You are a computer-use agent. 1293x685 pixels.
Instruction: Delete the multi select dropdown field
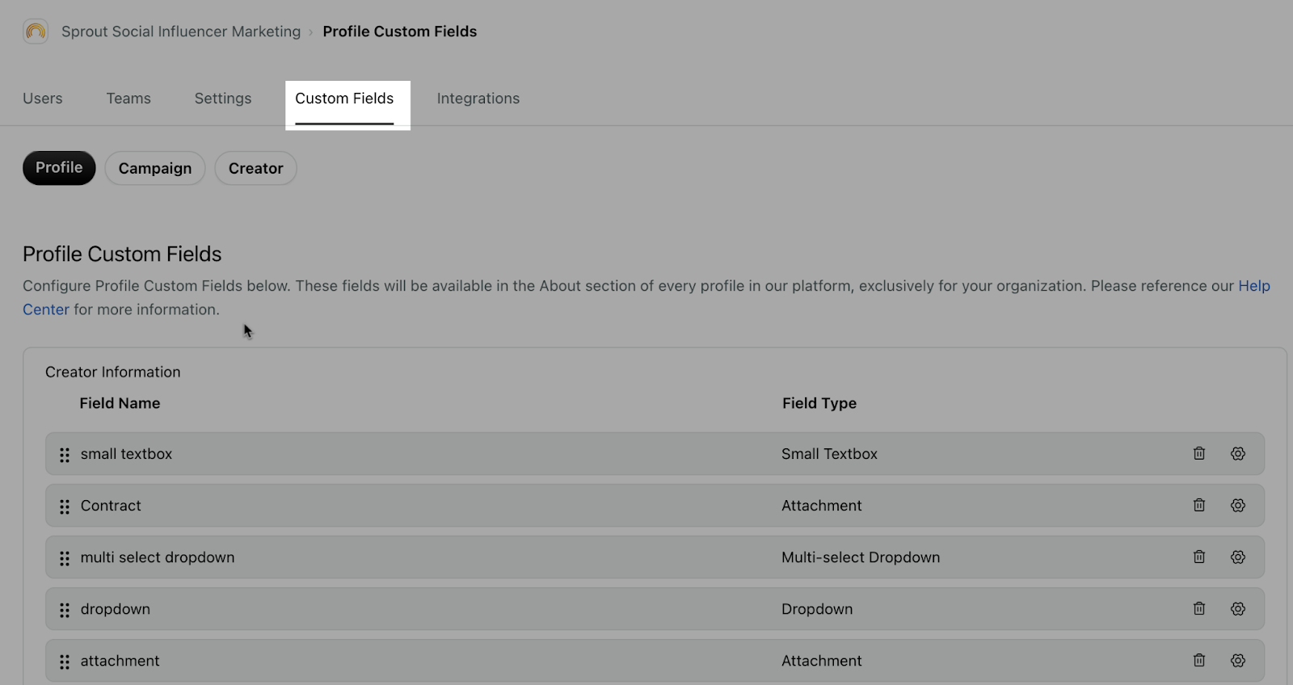(x=1199, y=557)
